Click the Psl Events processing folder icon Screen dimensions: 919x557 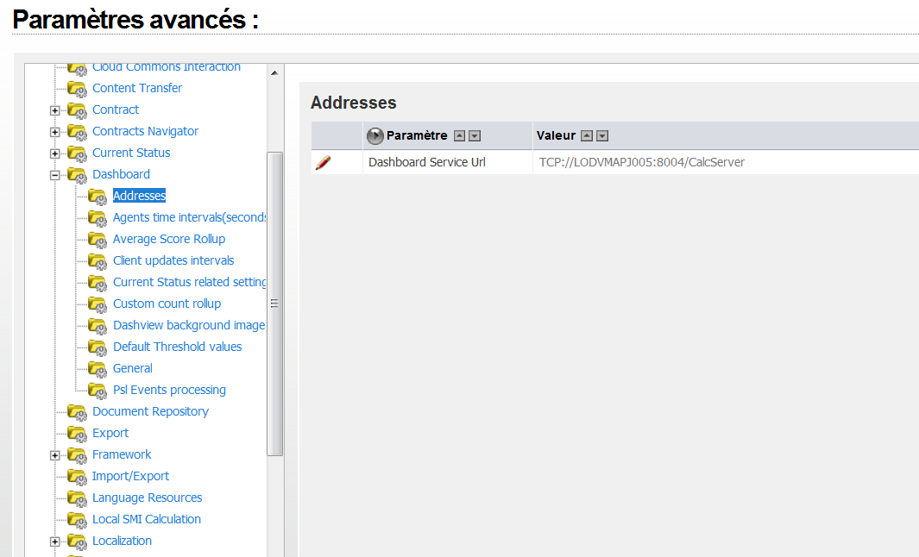coord(98,391)
